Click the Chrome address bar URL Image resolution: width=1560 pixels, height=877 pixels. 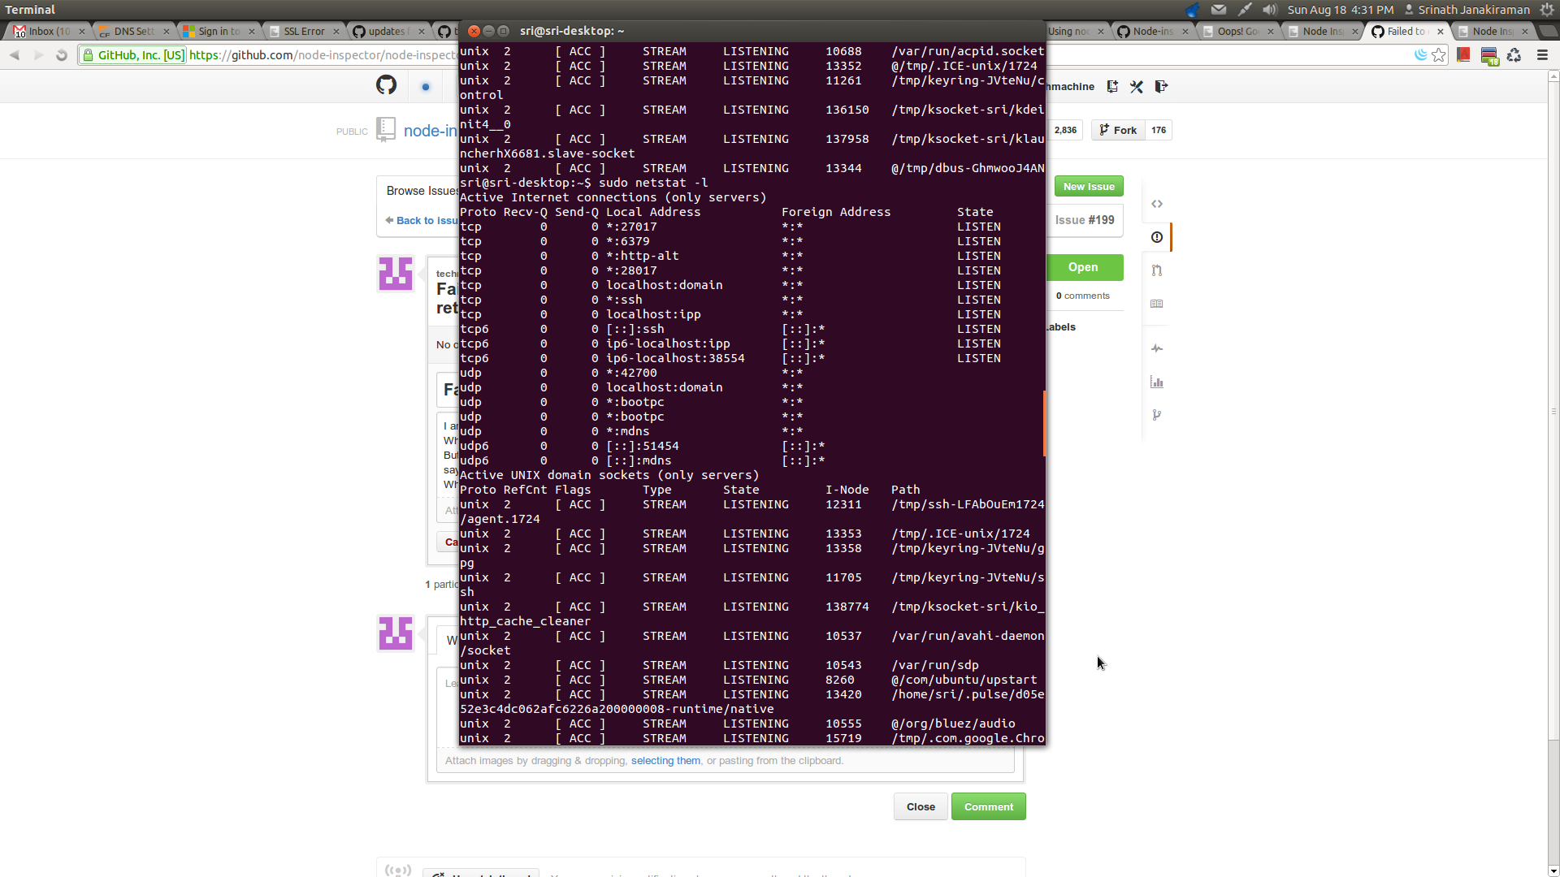coord(323,55)
